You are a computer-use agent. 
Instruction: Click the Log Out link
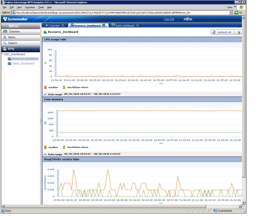click(x=169, y=19)
